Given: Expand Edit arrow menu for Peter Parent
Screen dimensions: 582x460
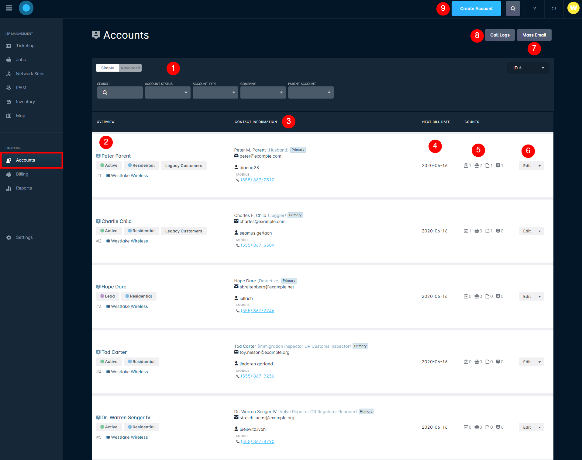Looking at the screenshot, I should (539, 166).
